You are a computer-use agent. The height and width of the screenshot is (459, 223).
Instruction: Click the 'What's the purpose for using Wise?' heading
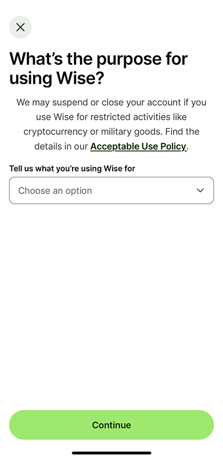click(x=98, y=68)
